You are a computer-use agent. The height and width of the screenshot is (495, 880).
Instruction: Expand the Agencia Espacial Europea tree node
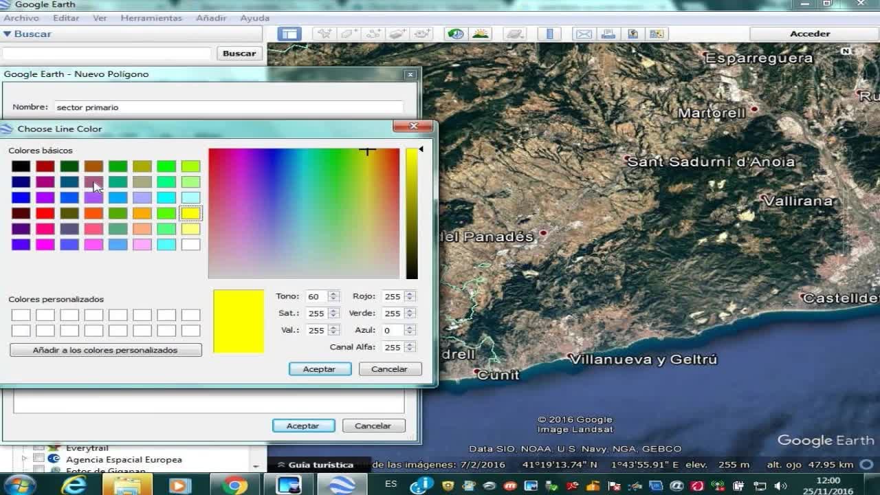pyautogui.click(x=25, y=459)
